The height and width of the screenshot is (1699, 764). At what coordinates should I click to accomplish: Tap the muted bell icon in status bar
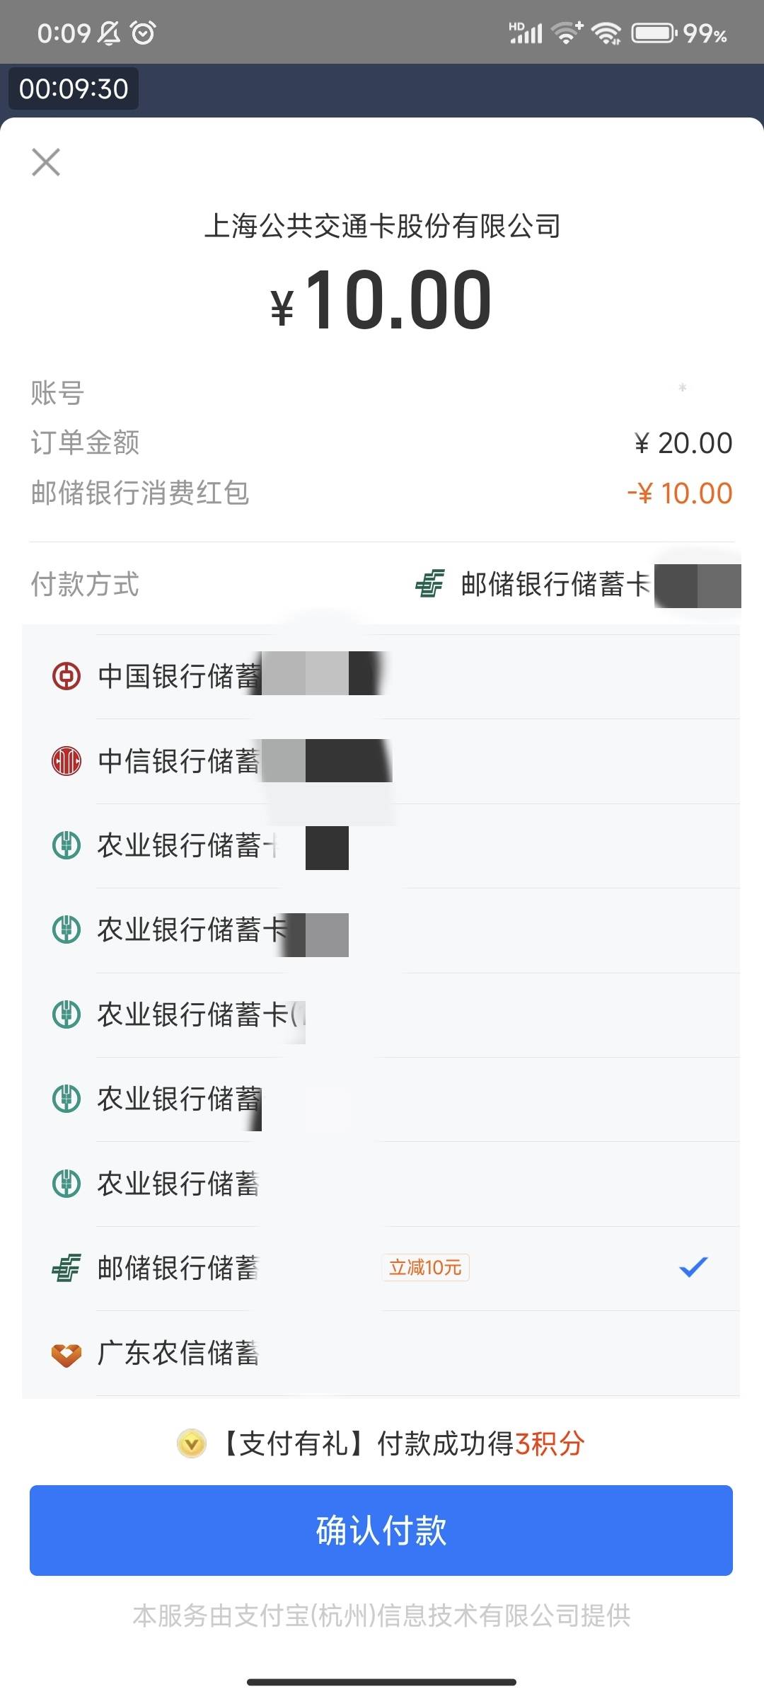point(108,33)
